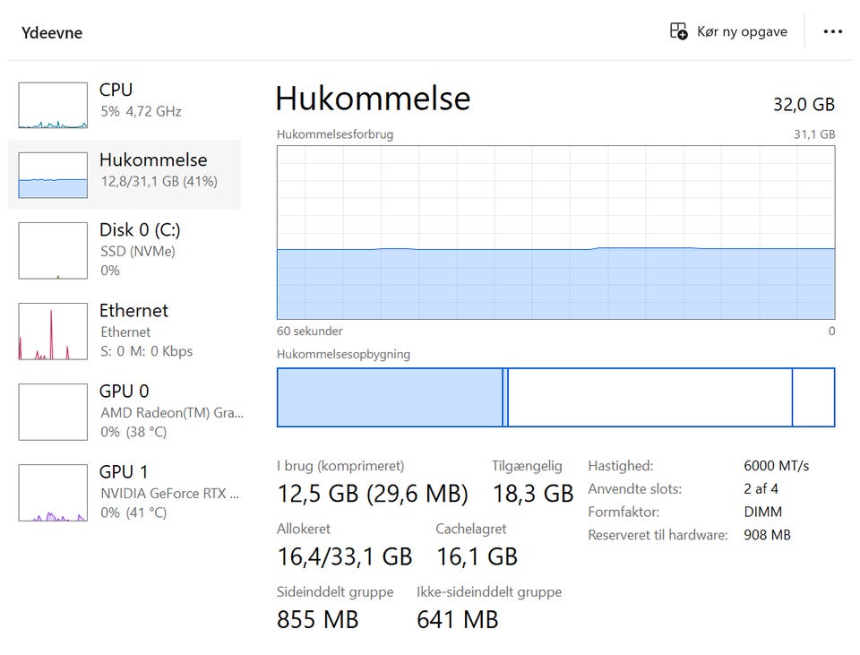Click the standby segment of memory composition bar
This screenshot has width=860, height=655.
(649, 397)
